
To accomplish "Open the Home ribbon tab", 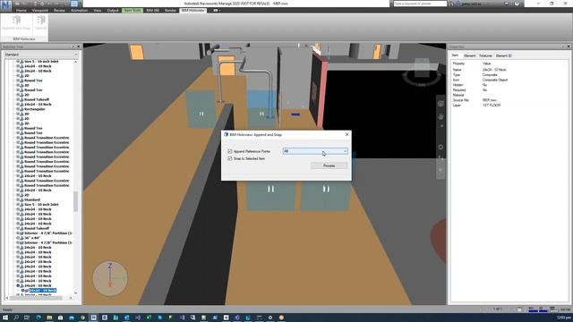I will coord(21,11).
